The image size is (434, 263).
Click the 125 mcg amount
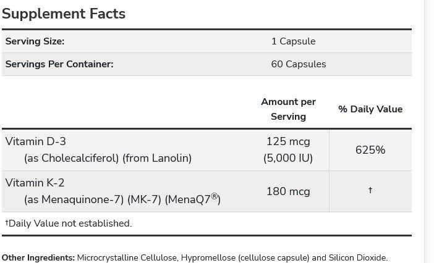[288, 141]
